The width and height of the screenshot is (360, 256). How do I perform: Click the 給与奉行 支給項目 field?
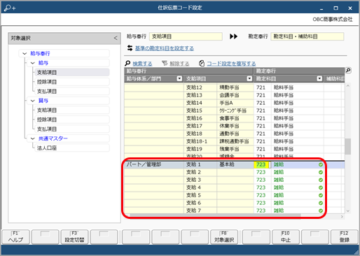tap(186, 36)
